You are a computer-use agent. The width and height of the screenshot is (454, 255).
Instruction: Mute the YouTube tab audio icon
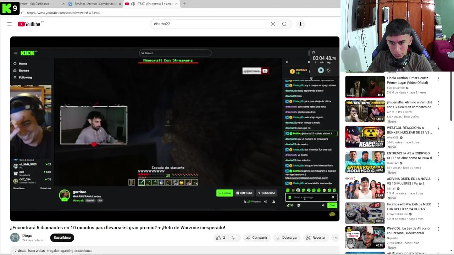click(x=133, y=4)
